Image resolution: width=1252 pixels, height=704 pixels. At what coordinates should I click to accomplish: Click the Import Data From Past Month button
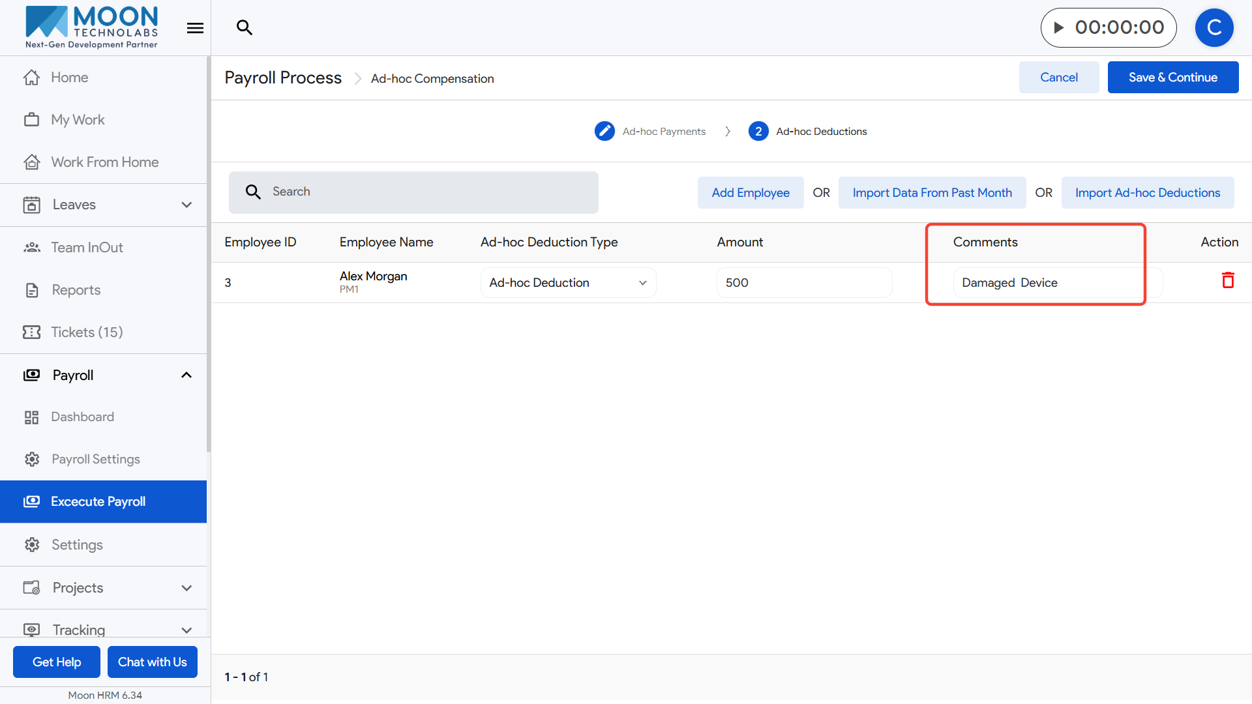(932, 193)
